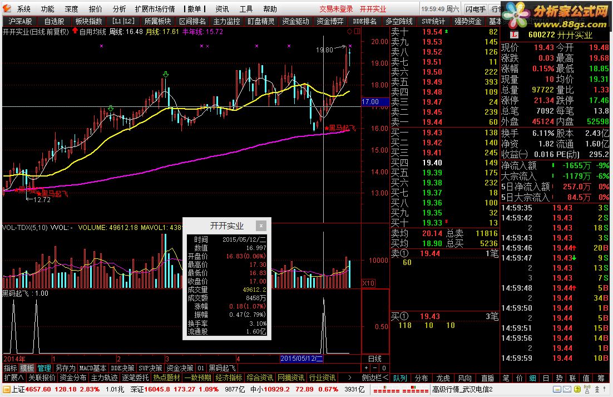The image size is (613, 397).
Task: Click the 上证 4657.60 index readout
Action: (x=31, y=390)
